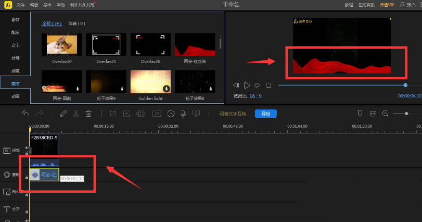422x222 pixels.
Task: Click the timeline zoom slider handle
Action: coord(406,114)
